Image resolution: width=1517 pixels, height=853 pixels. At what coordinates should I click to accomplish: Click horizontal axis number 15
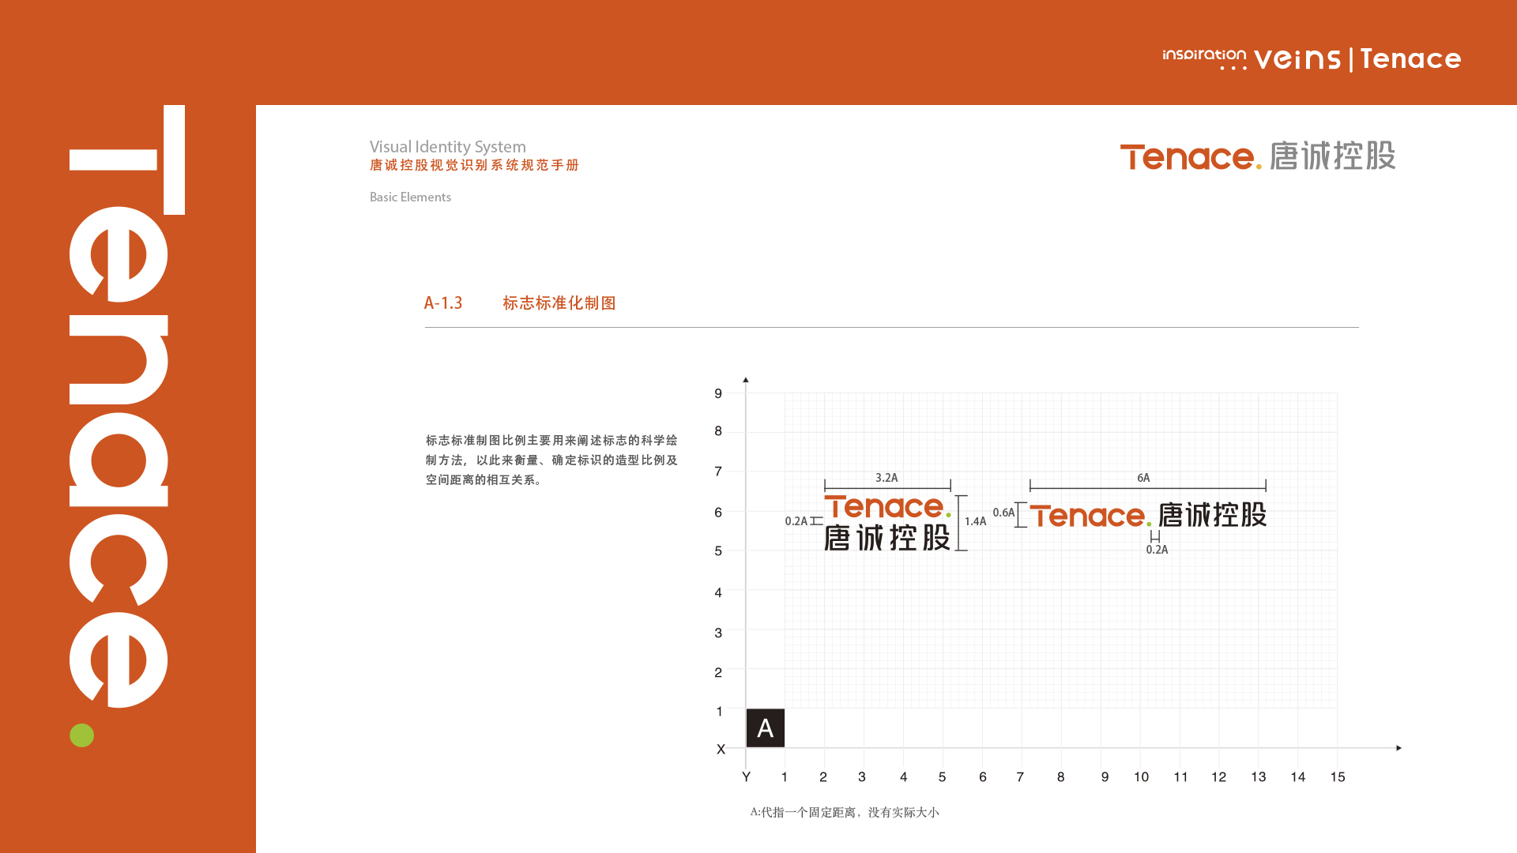tap(1338, 777)
